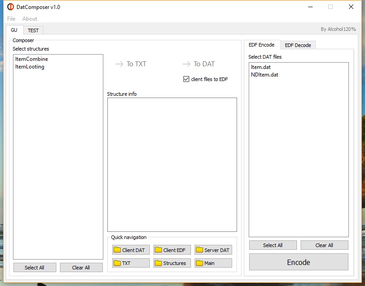Select the EDF Encode tab

(x=262, y=45)
